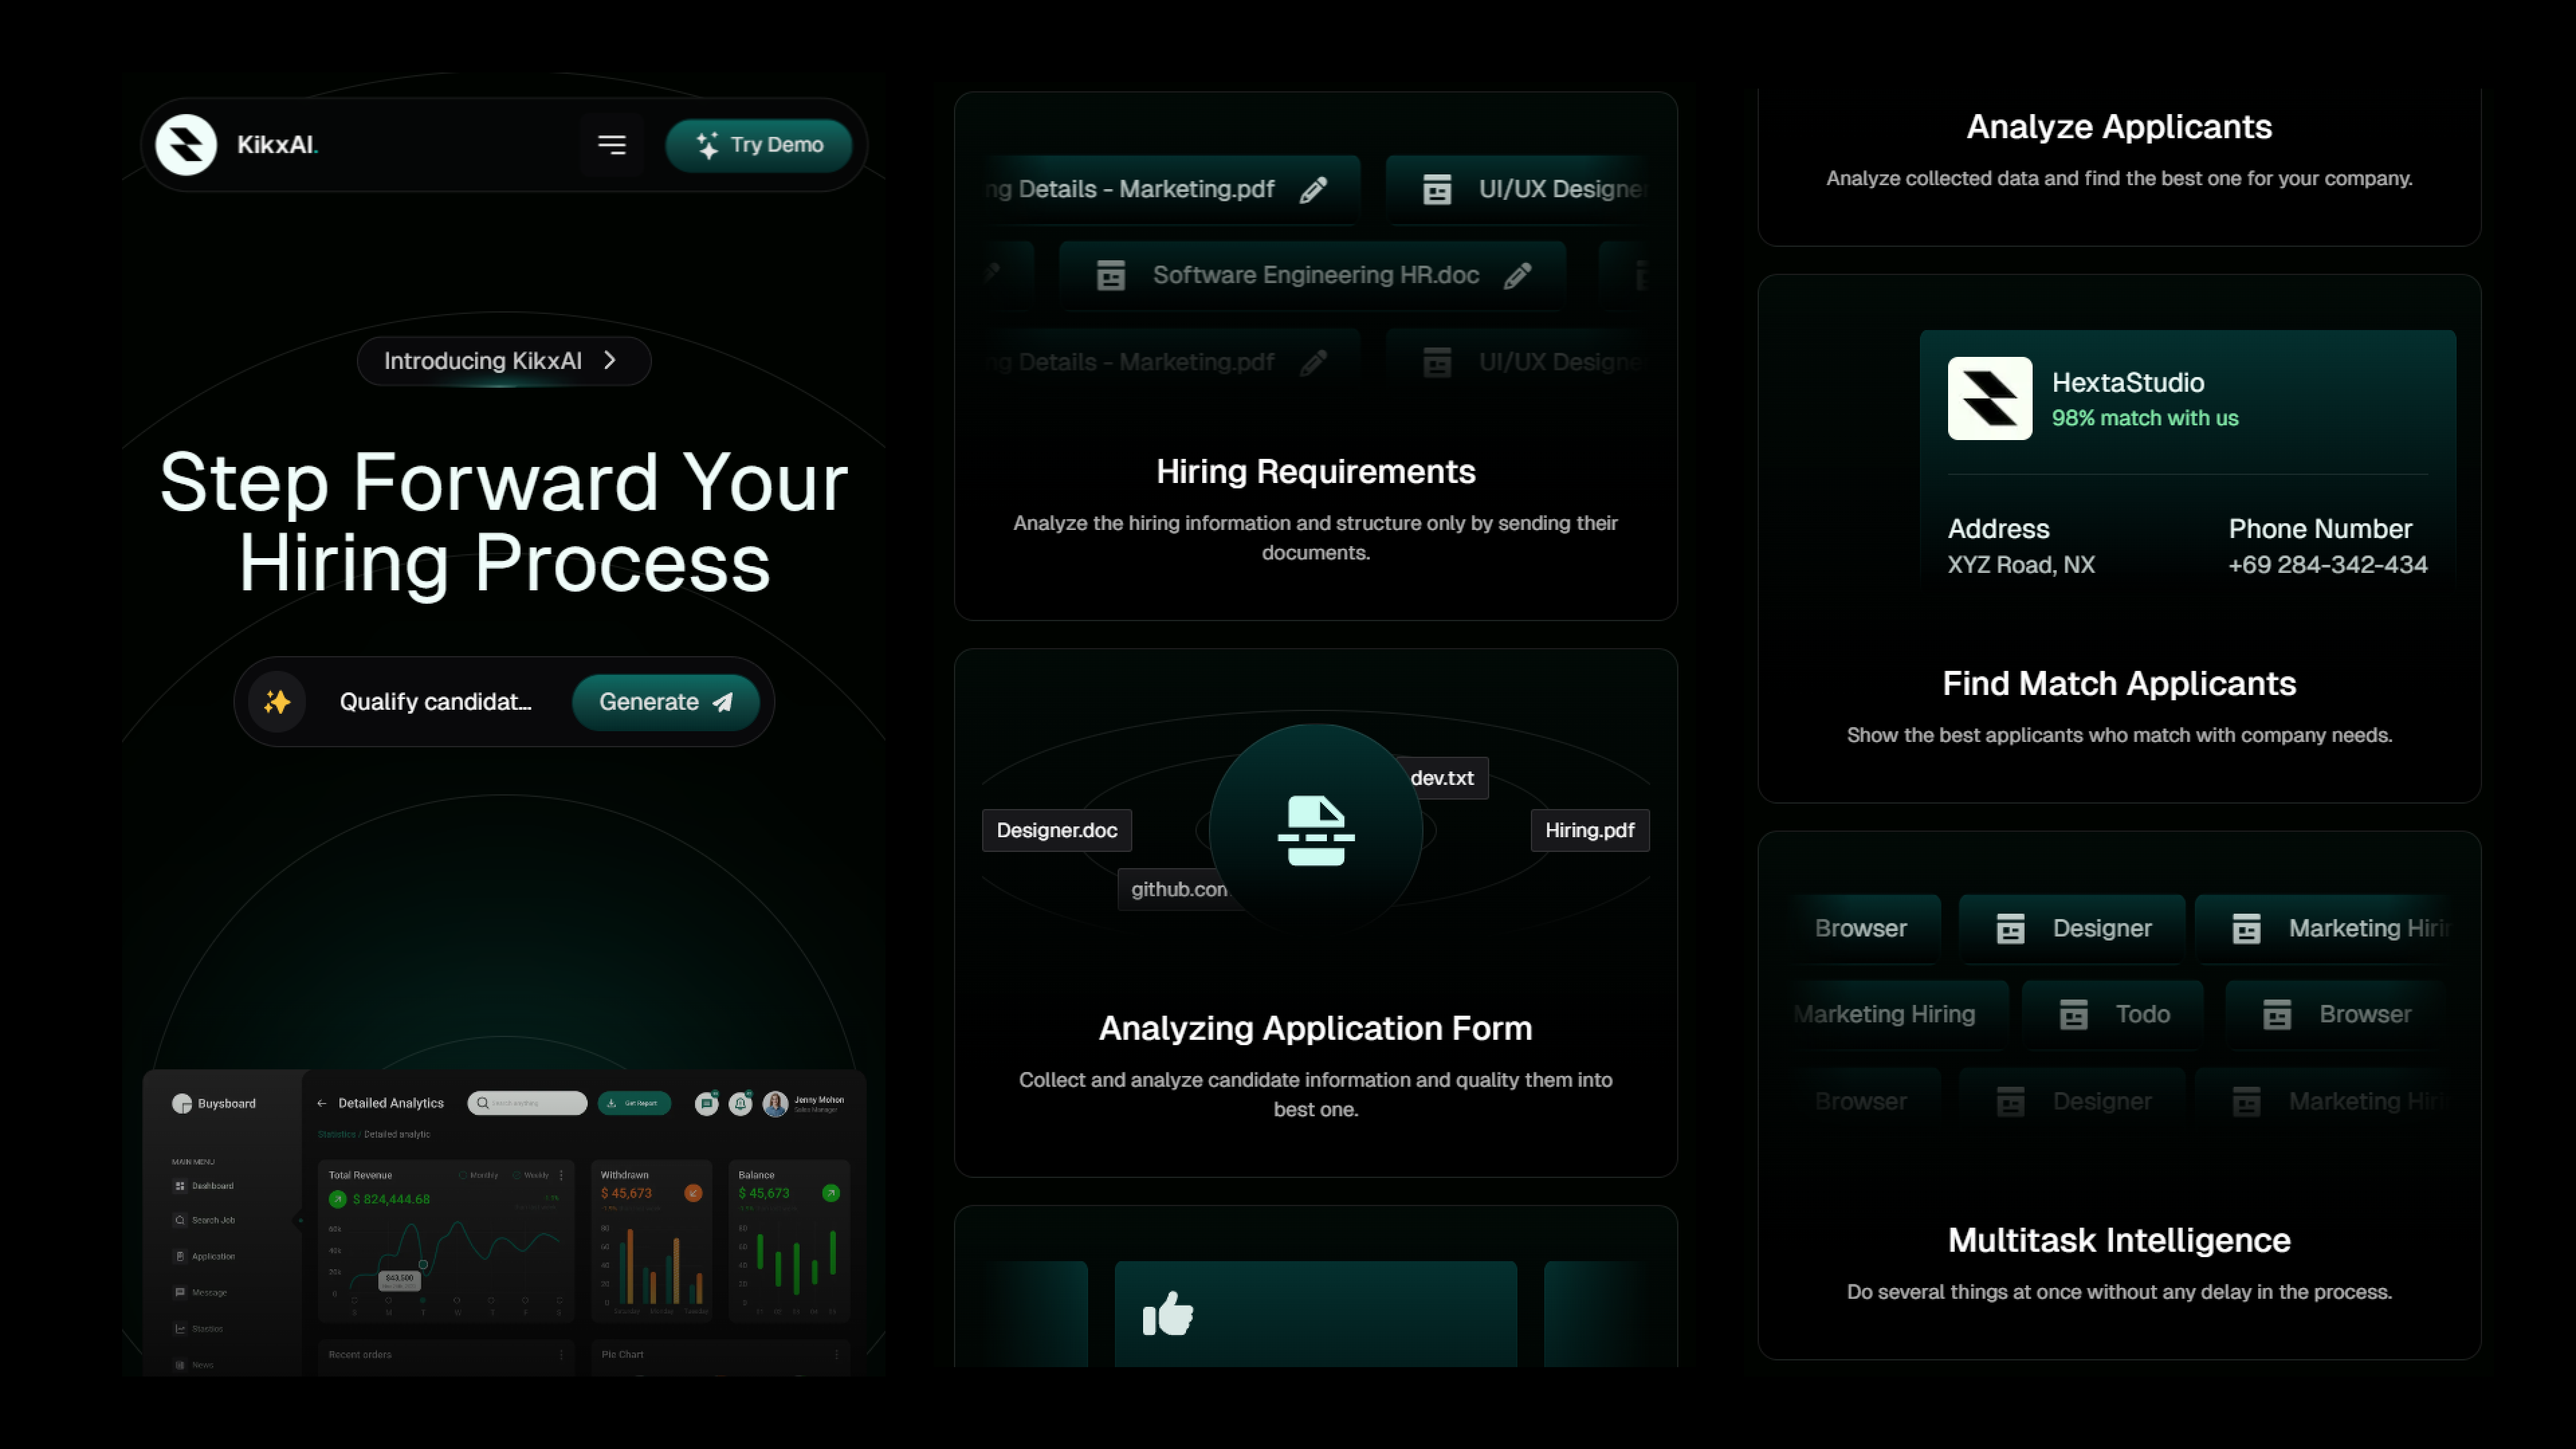Click the Search anything field in dashboard
The image size is (2576, 1449).
pos(527,1104)
